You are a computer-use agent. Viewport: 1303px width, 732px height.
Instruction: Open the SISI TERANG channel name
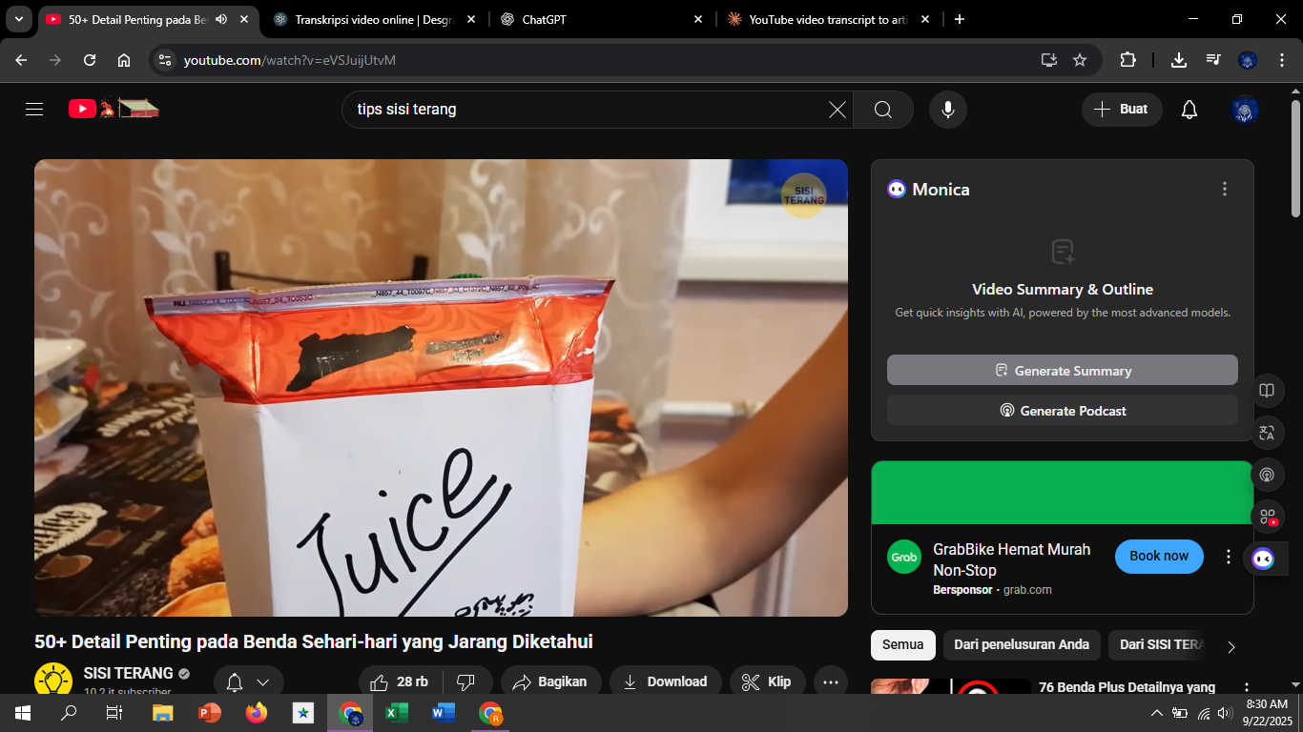click(129, 673)
